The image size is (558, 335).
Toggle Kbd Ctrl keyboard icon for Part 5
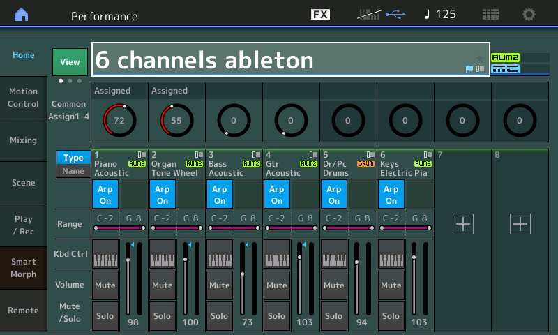(334, 254)
